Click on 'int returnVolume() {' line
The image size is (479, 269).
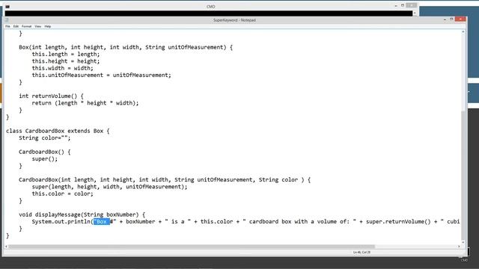click(x=51, y=96)
